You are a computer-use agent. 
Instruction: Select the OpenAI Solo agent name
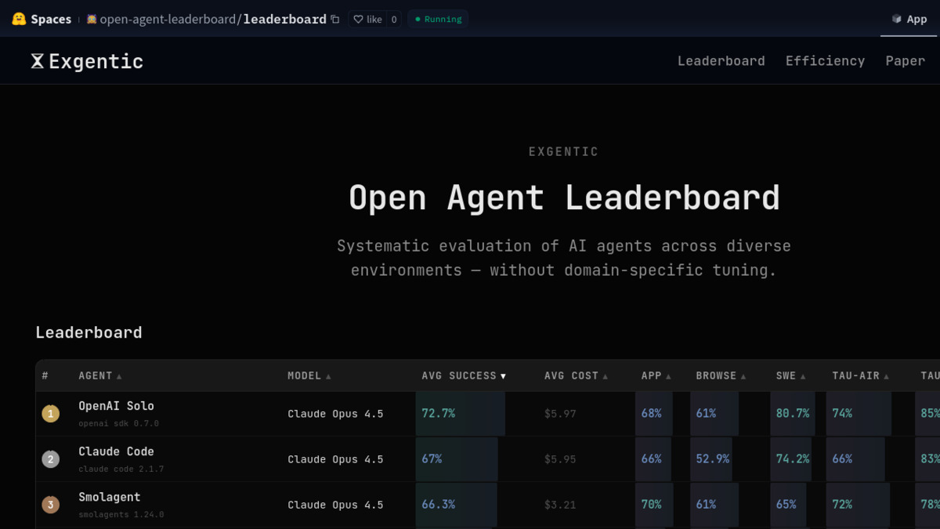(116, 406)
